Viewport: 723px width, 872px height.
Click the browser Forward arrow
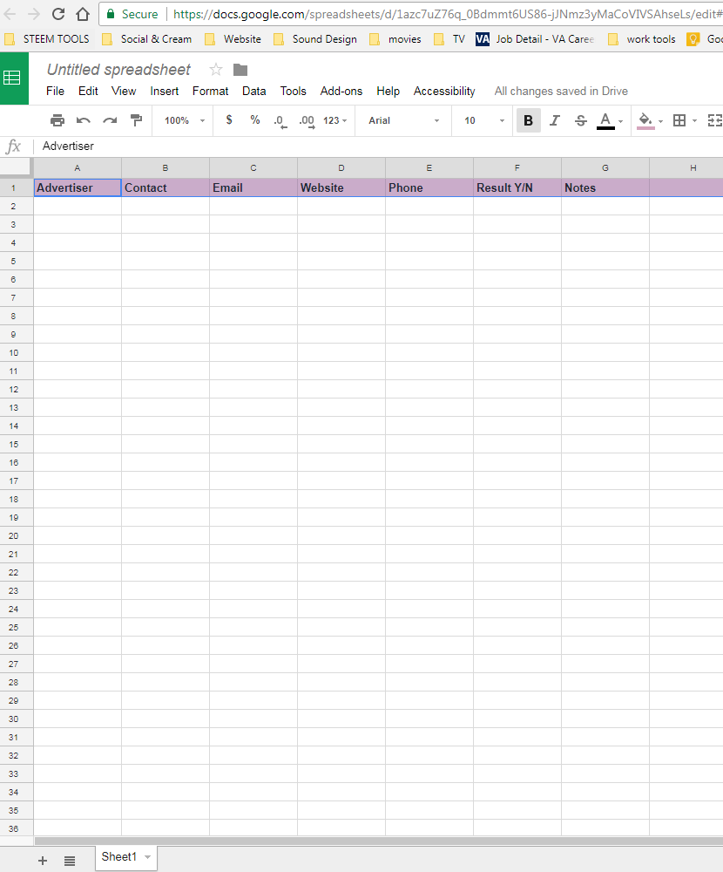tap(34, 14)
